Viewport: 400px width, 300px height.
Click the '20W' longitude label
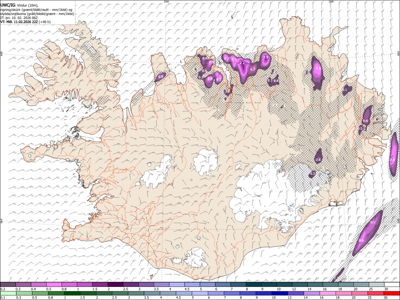(166, 2)
